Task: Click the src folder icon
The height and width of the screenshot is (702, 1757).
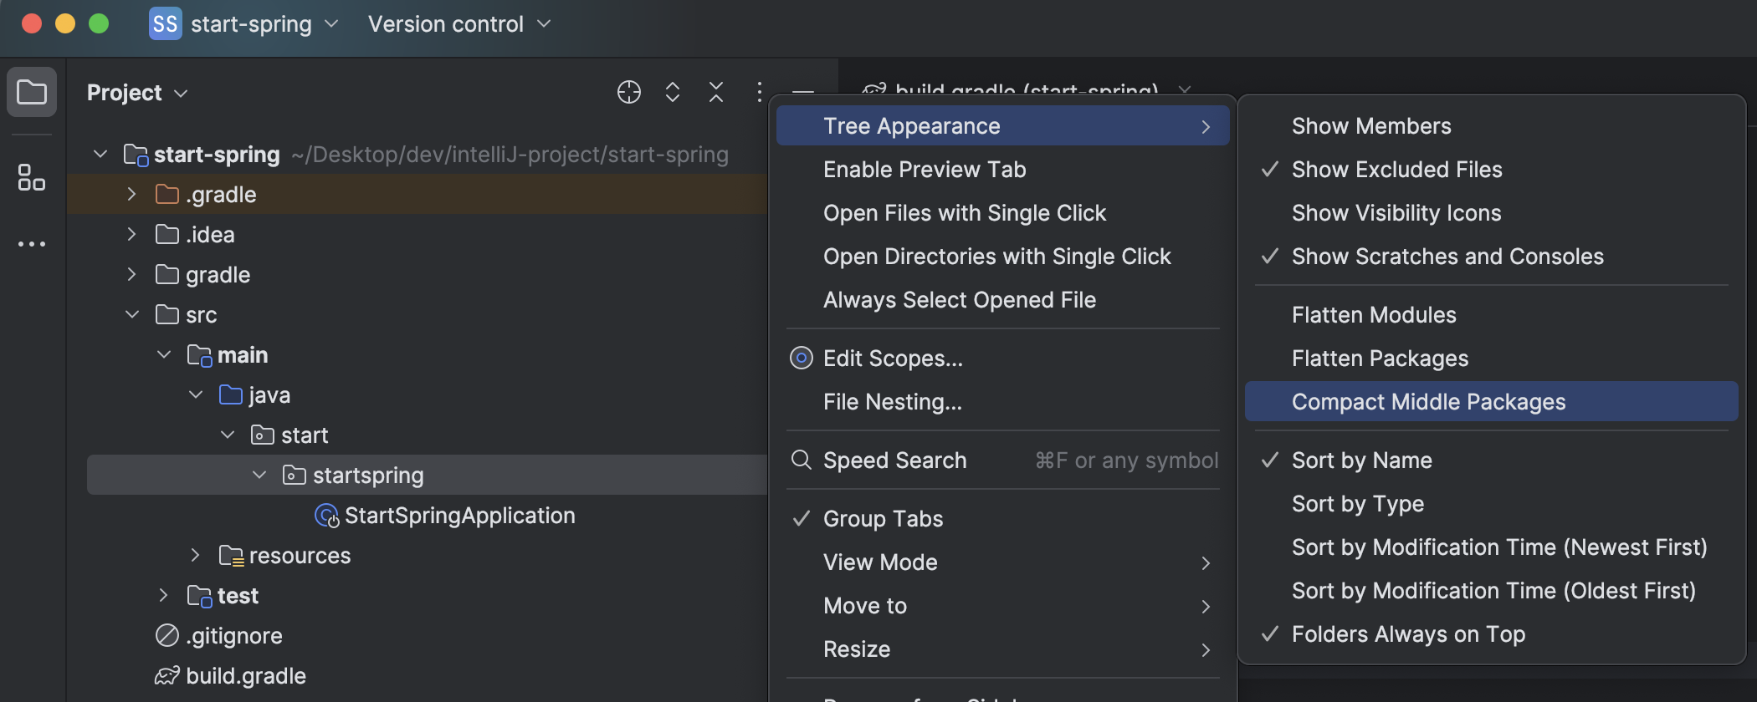Action: [x=167, y=314]
